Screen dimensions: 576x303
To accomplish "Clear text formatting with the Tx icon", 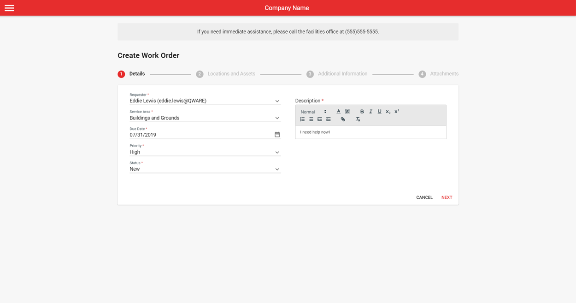I will 358,119.
